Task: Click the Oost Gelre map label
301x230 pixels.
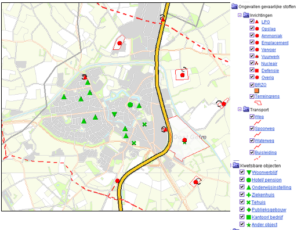Action: point(190,137)
